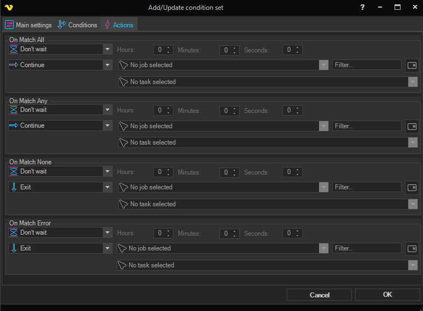Decrease Seconds value in On Match Error
Image resolution: width=423 pixels, height=311 pixels.
point(297,235)
